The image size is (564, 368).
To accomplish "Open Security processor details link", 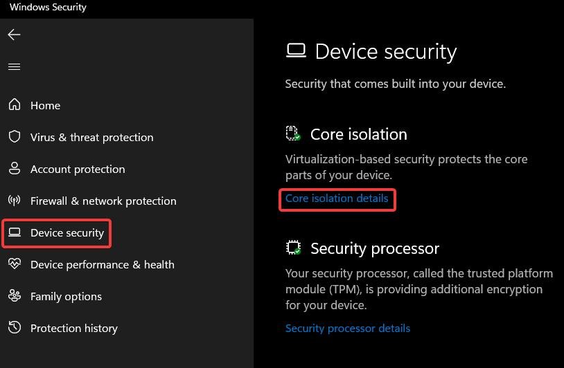I will [x=347, y=328].
